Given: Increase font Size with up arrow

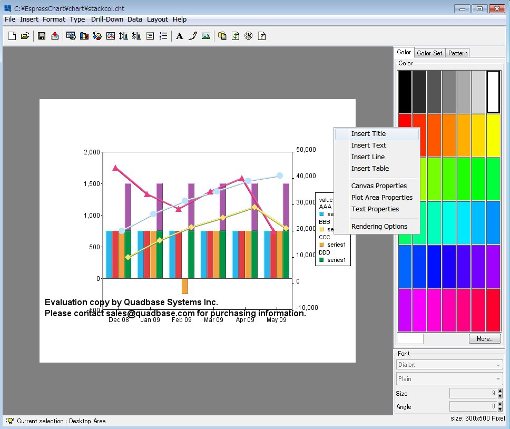Looking at the screenshot, I should [x=500, y=391].
